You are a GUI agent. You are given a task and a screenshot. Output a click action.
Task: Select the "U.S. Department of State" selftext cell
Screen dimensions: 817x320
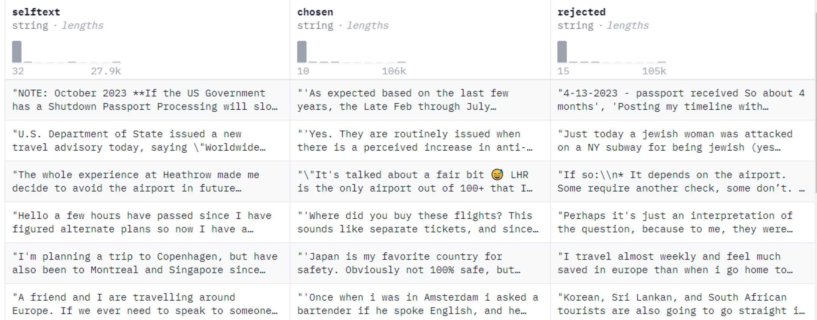coord(145,141)
